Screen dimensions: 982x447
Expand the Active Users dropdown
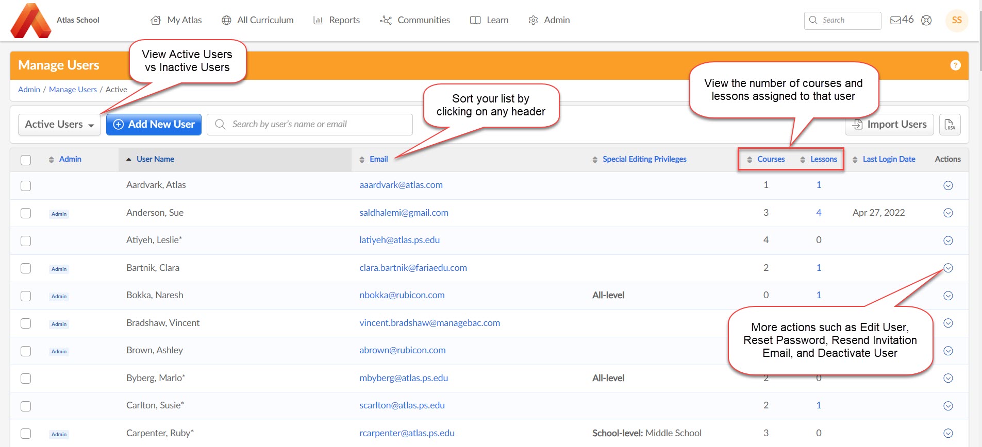[x=59, y=125]
